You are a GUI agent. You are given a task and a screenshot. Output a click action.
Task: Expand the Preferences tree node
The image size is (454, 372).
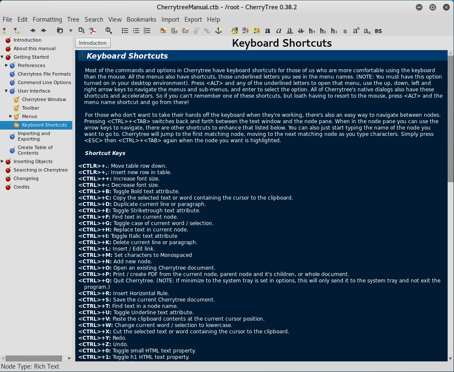tap(6, 65)
